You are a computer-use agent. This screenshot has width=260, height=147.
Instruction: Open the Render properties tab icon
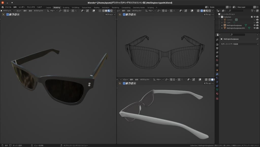click(217, 45)
